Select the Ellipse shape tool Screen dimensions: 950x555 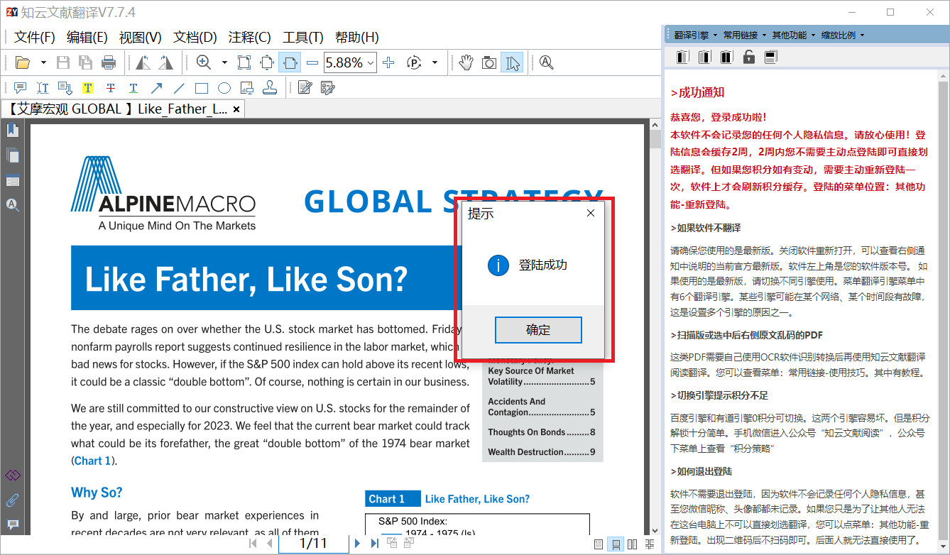click(x=224, y=88)
